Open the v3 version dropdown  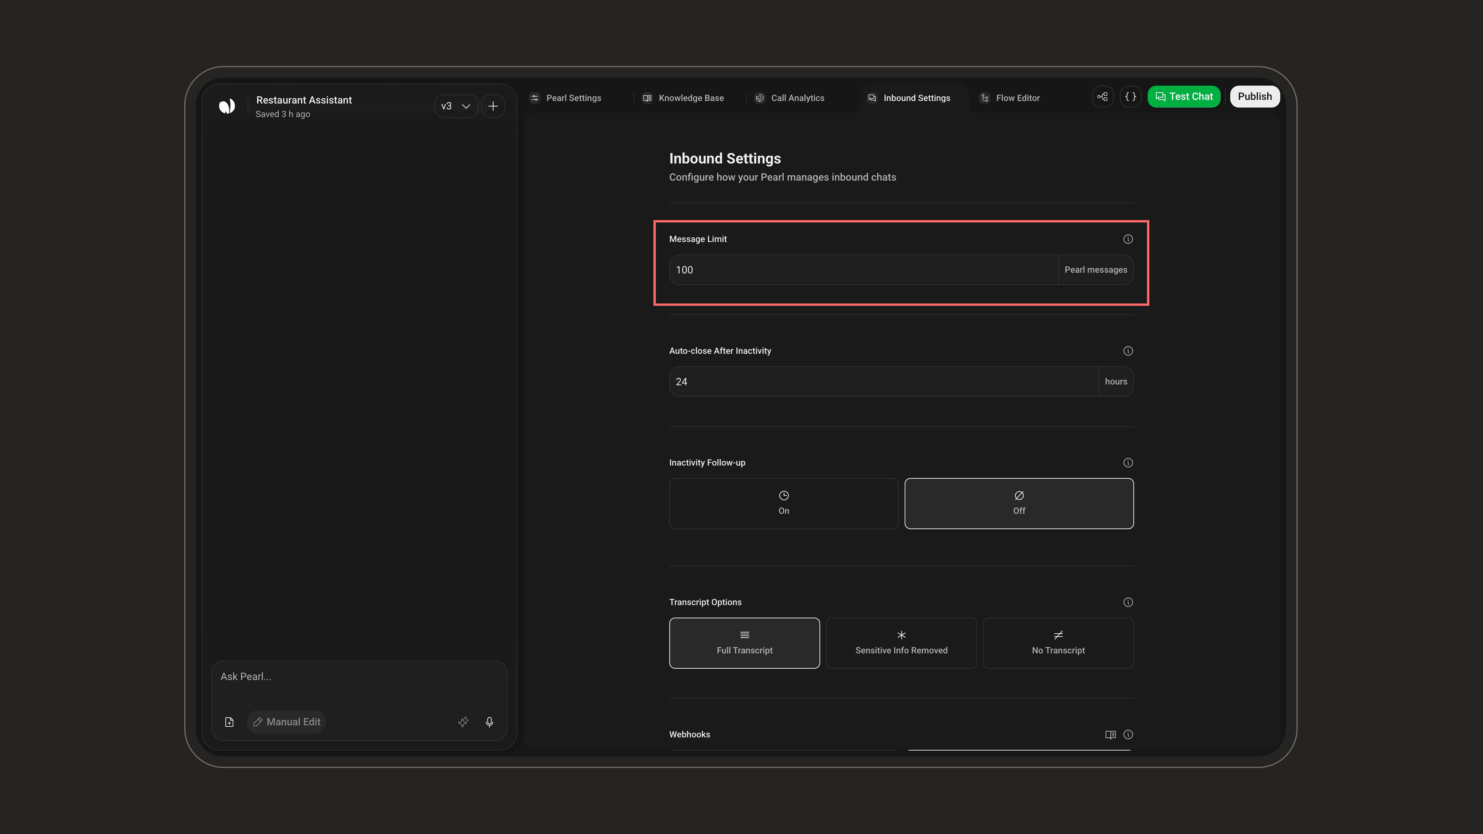456,106
